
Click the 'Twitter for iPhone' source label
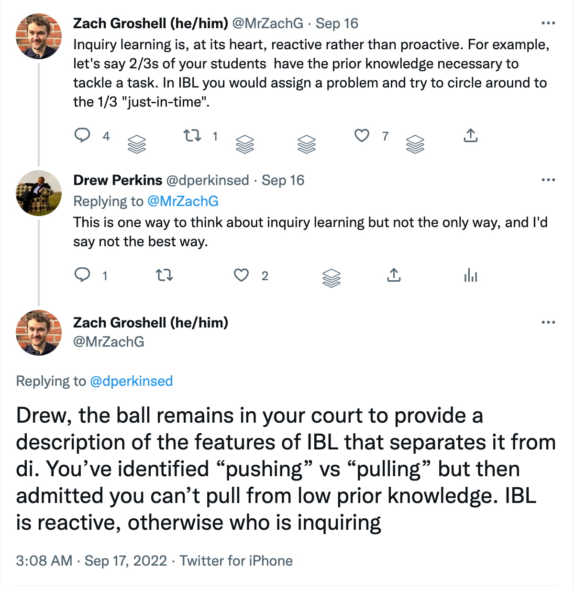point(236,560)
